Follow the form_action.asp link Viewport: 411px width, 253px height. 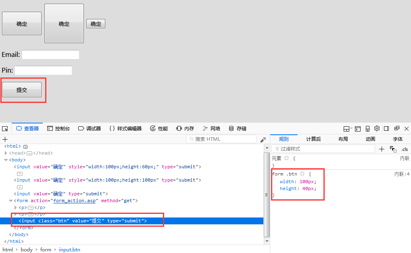[x=75, y=201]
